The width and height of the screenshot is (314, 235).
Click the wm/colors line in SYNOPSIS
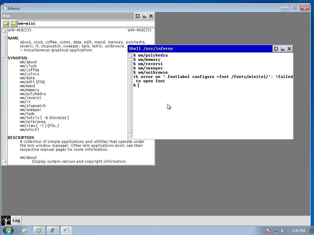(29, 74)
